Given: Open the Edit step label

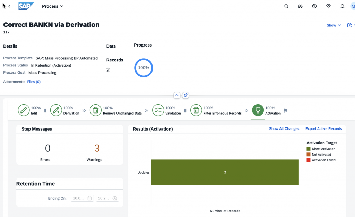Looking at the screenshot, I should tap(34, 113).
